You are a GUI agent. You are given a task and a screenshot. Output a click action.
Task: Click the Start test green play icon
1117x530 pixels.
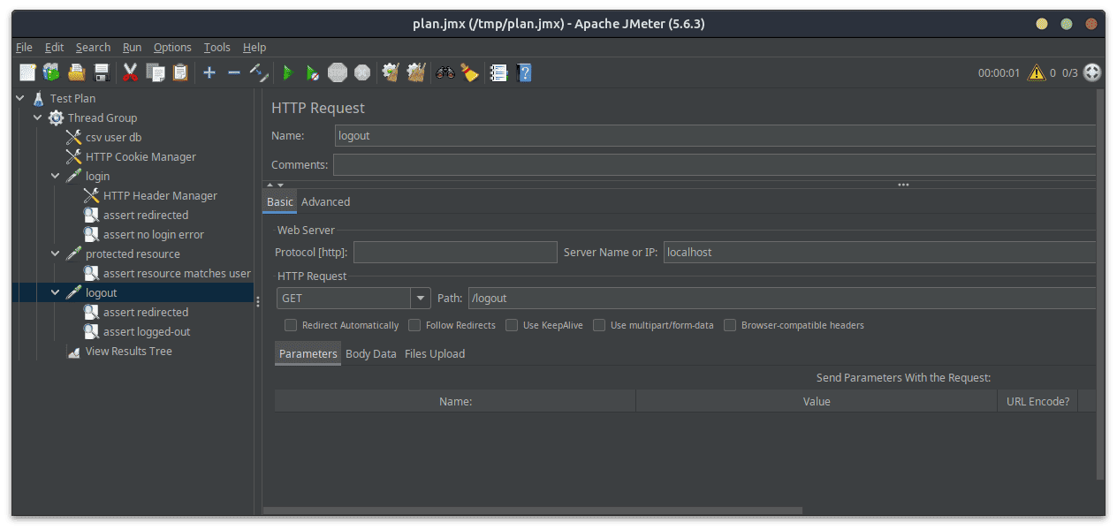pos(287,73)
